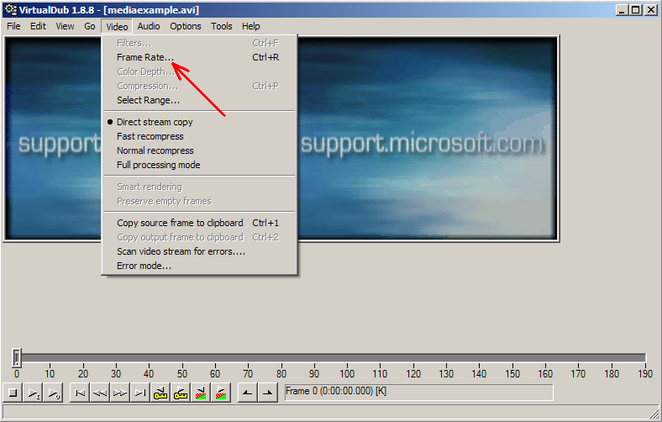The image size is (662, 422).
Task: Open the Help menu
Action: [251, 26]
